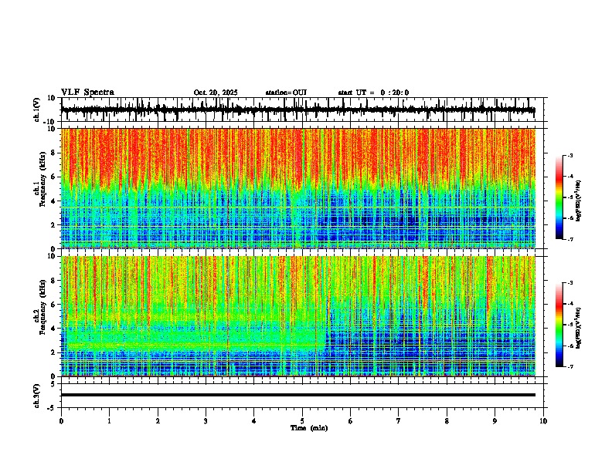Click the "-3" label on ch.2 colorbar
The width and height of the screenshot is (612, 472).
[569, 283]
